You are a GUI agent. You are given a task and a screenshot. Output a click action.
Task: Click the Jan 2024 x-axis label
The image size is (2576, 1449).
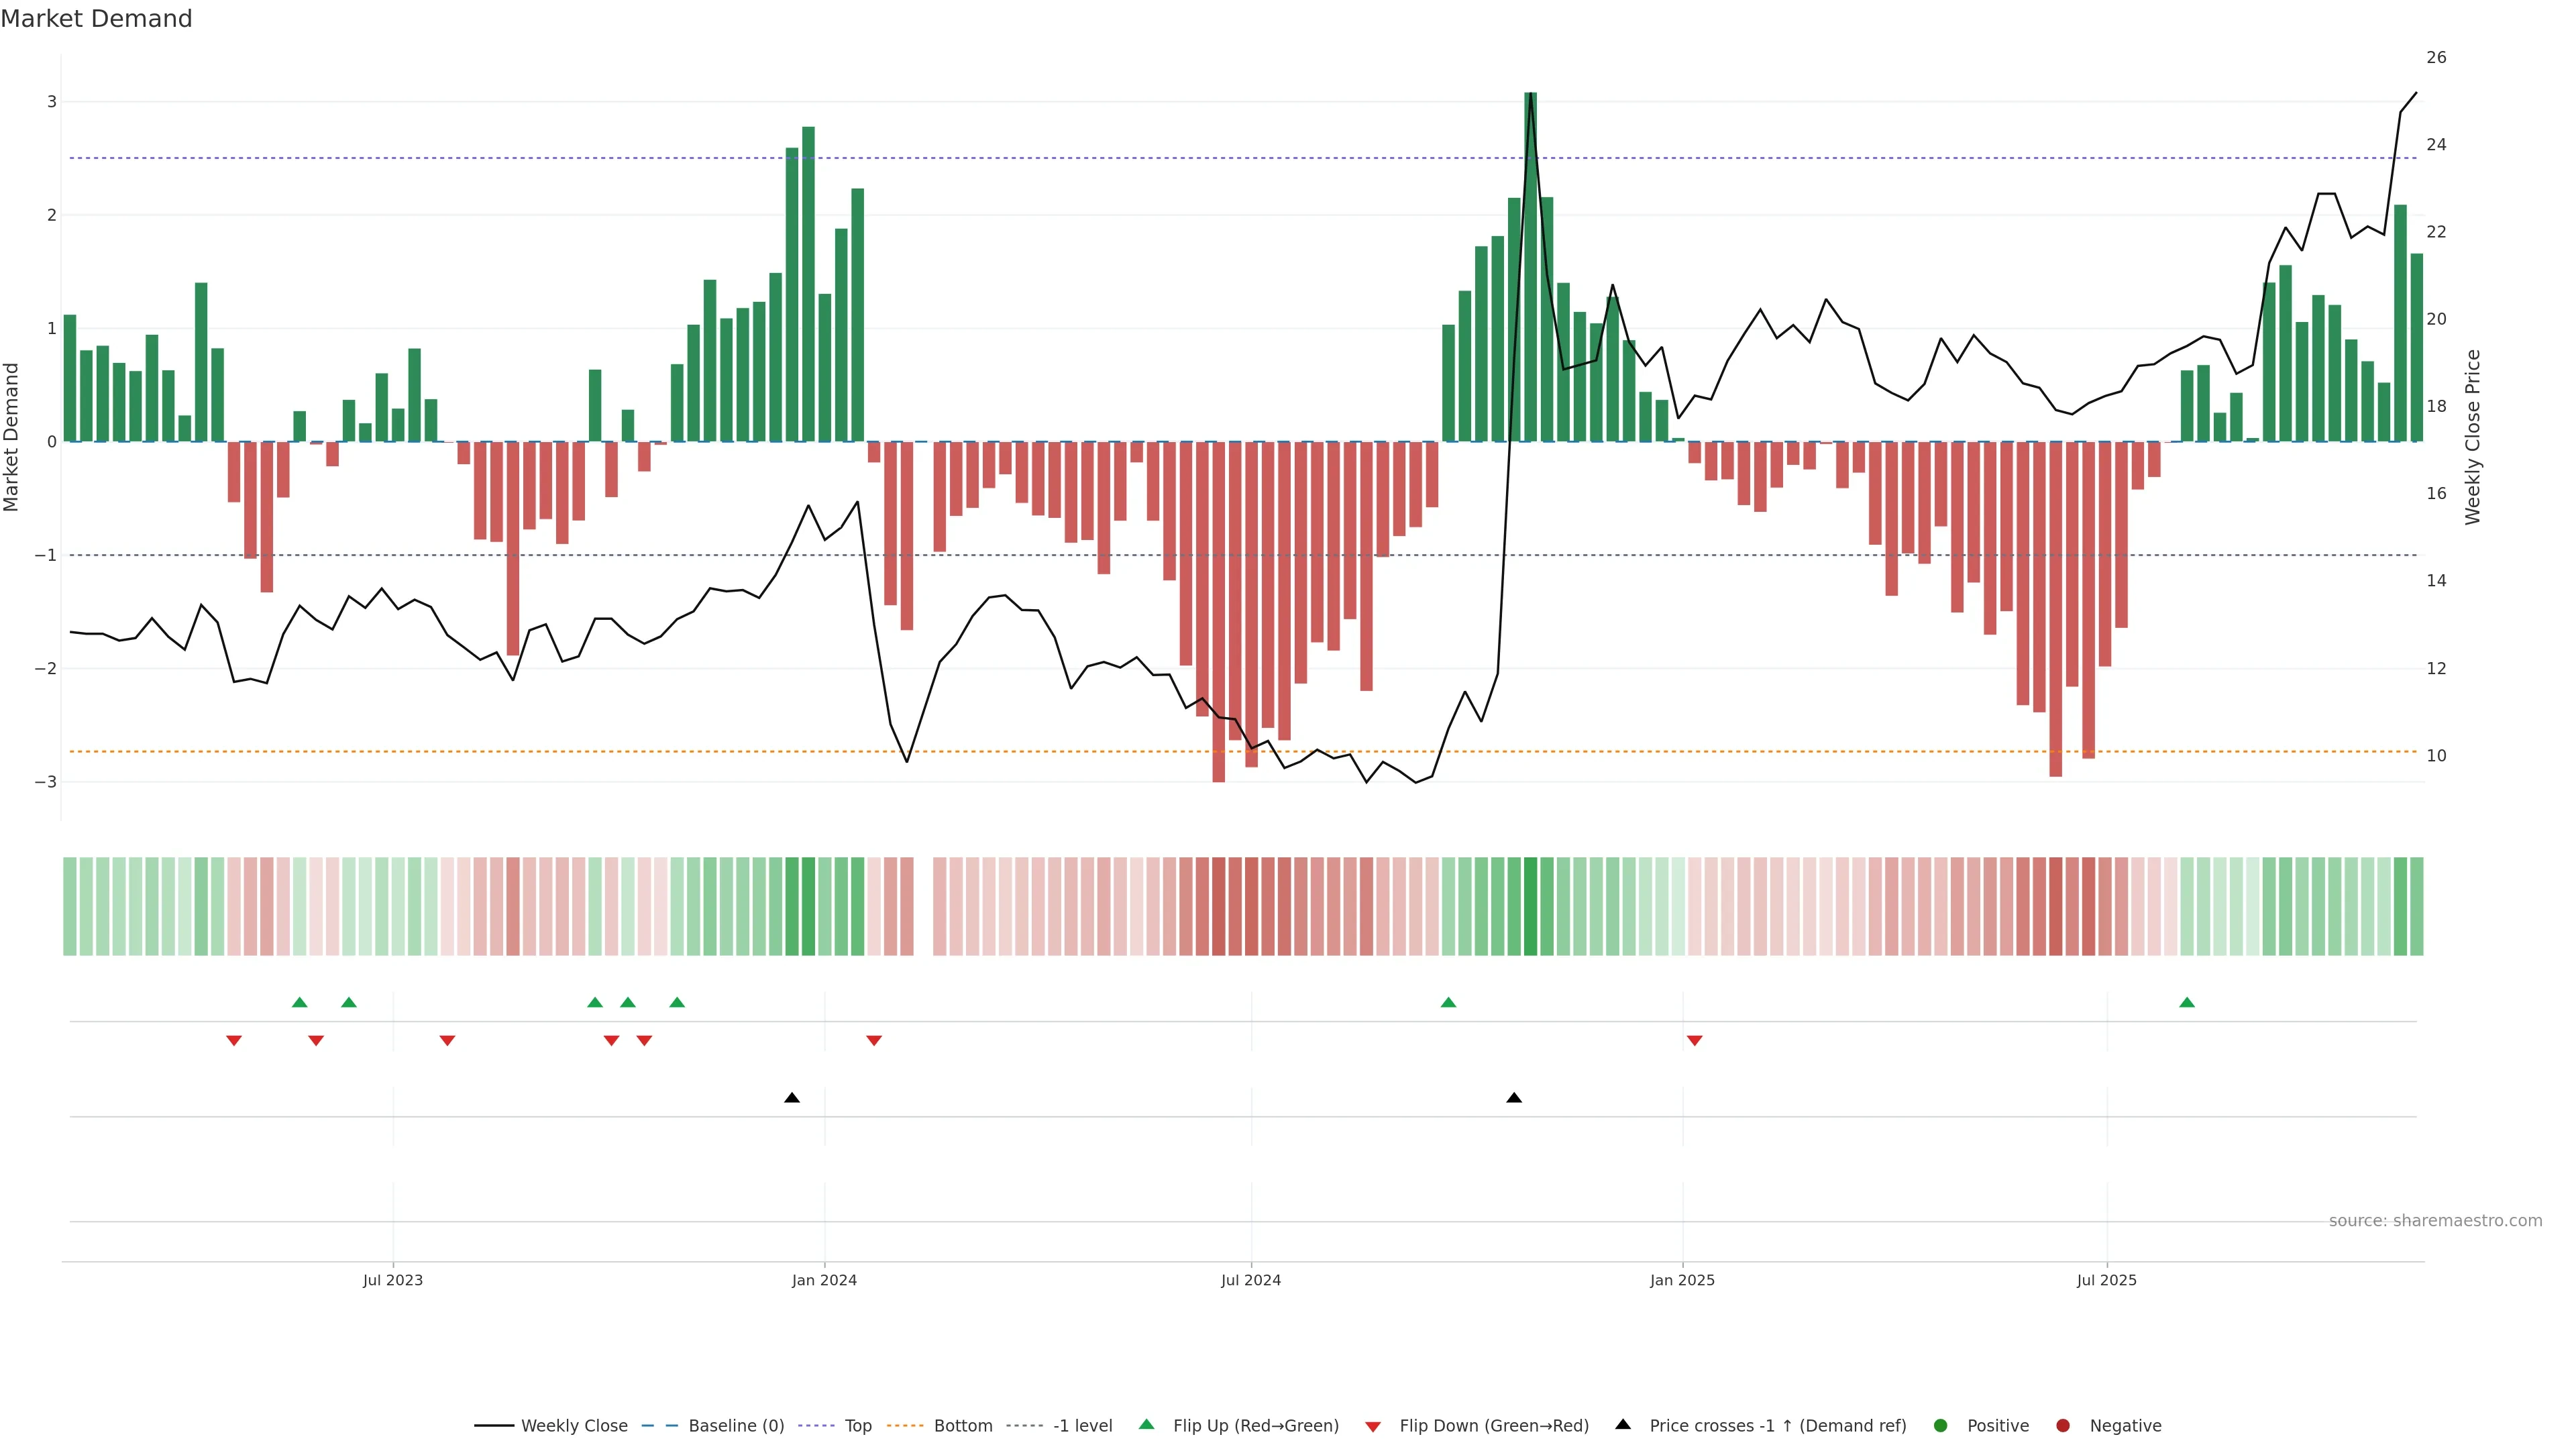coord(824,1280)
